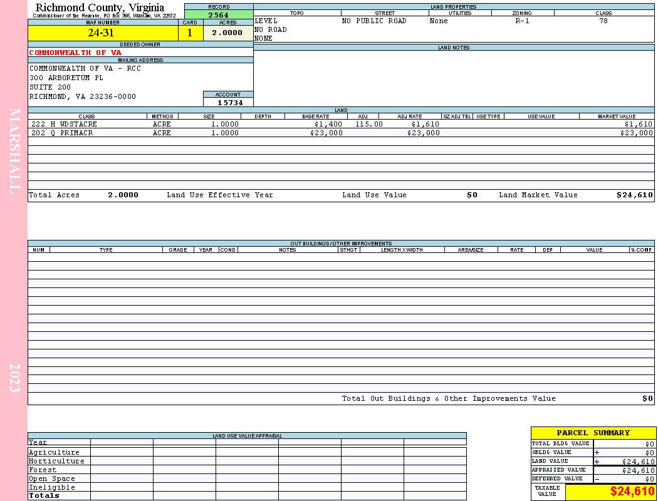Click the Ineligible row label
Viewport: 658px width, 501px height.
coord(52,488)
